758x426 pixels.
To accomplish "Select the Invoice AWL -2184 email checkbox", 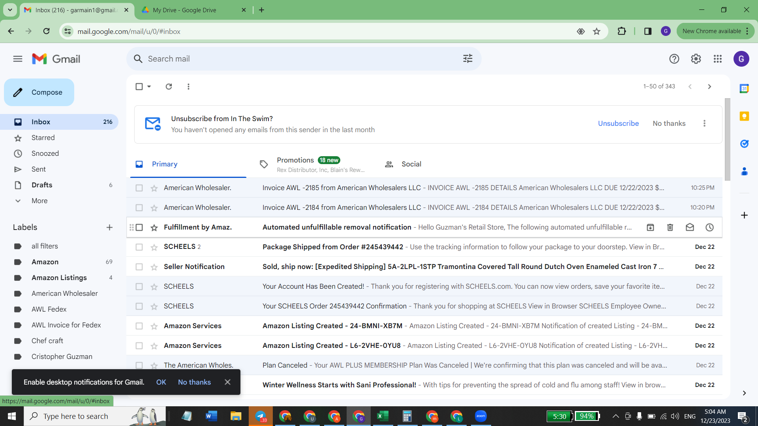I will point(139,208).
